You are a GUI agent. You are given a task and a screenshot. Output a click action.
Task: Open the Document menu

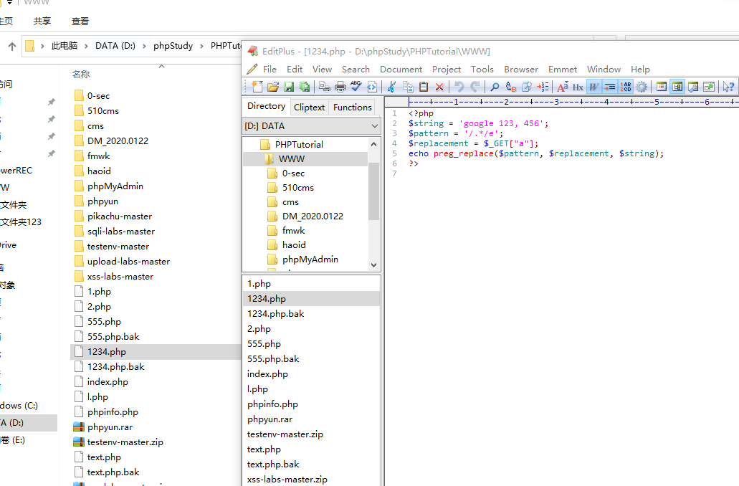coord(401,69)
